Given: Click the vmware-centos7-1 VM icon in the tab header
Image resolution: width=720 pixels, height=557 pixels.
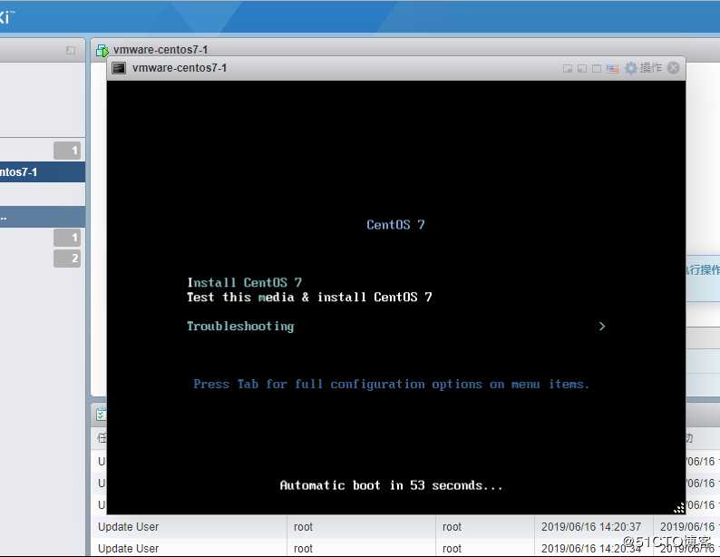Looking at the screenshot, I should tap(102, 50).
